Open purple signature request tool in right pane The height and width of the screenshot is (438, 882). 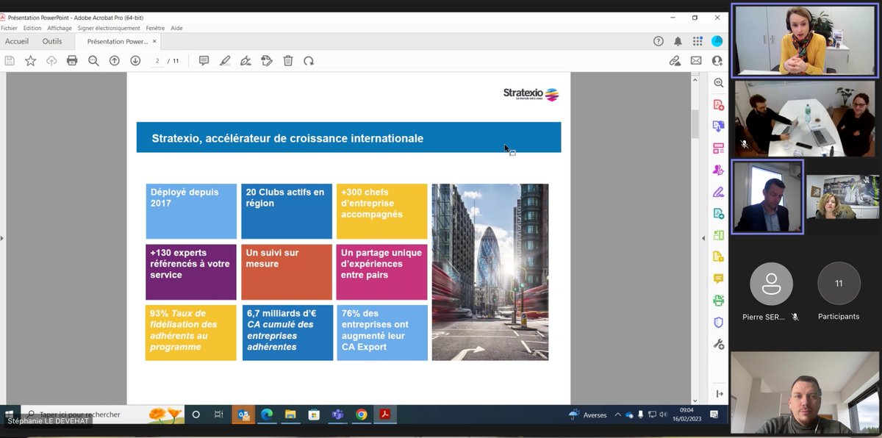pos(718,170)
